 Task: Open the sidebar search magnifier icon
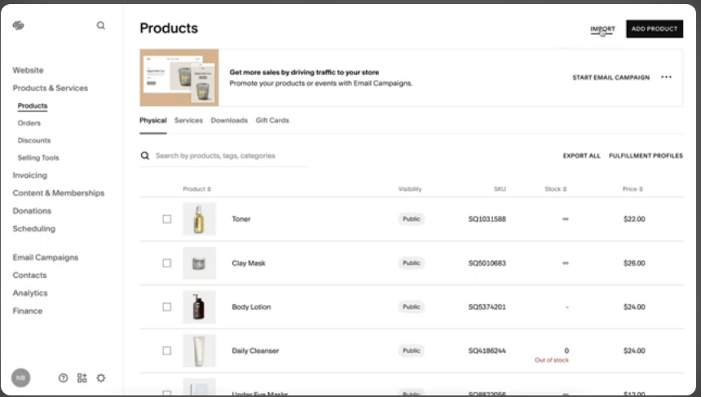coord(101,25)
